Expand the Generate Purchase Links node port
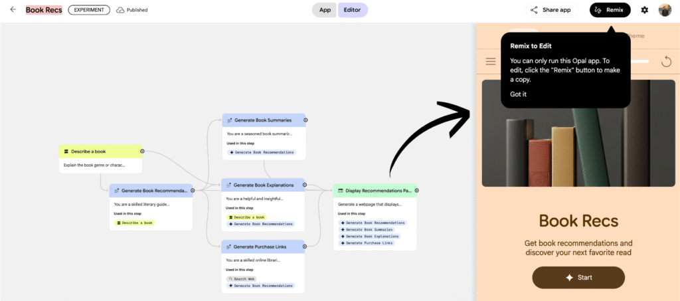Screen dimensions: 680x301 pos(305,247)
